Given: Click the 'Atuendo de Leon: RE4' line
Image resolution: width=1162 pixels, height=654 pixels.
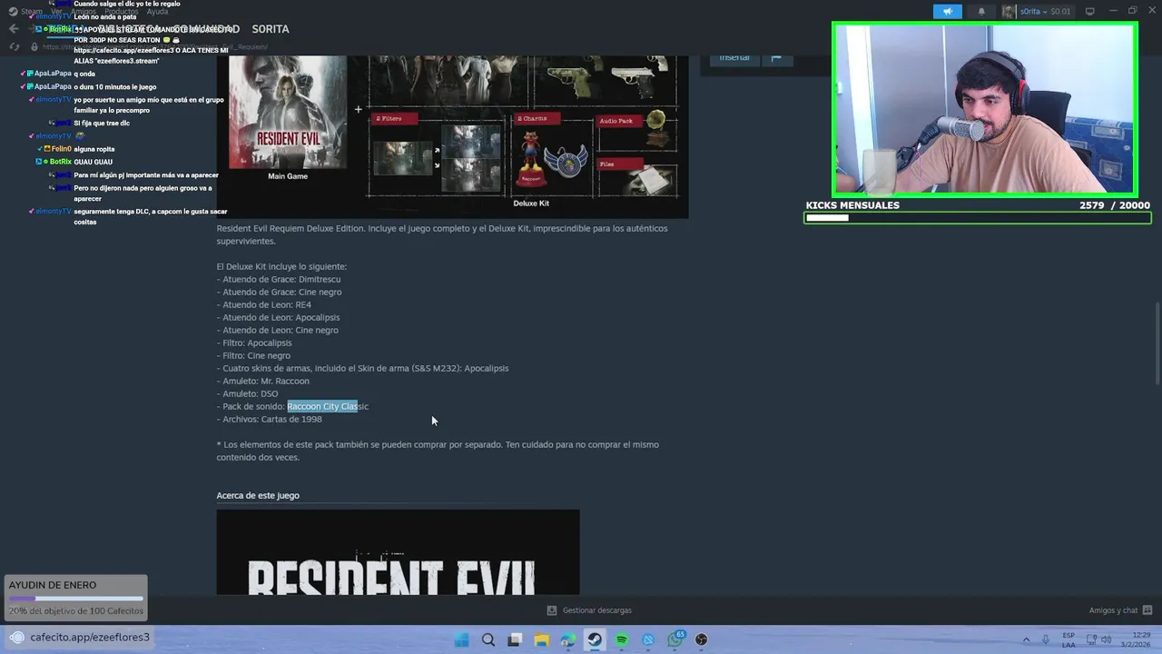Looking at the screenshot, I should [x=264, y=304].
